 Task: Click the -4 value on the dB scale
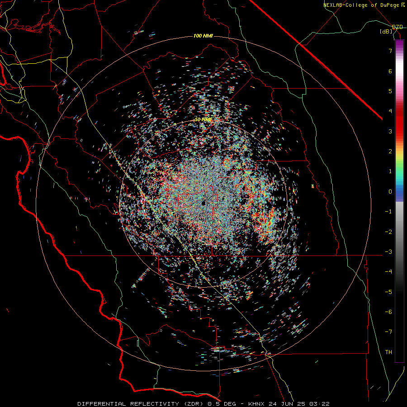[388, 272]
